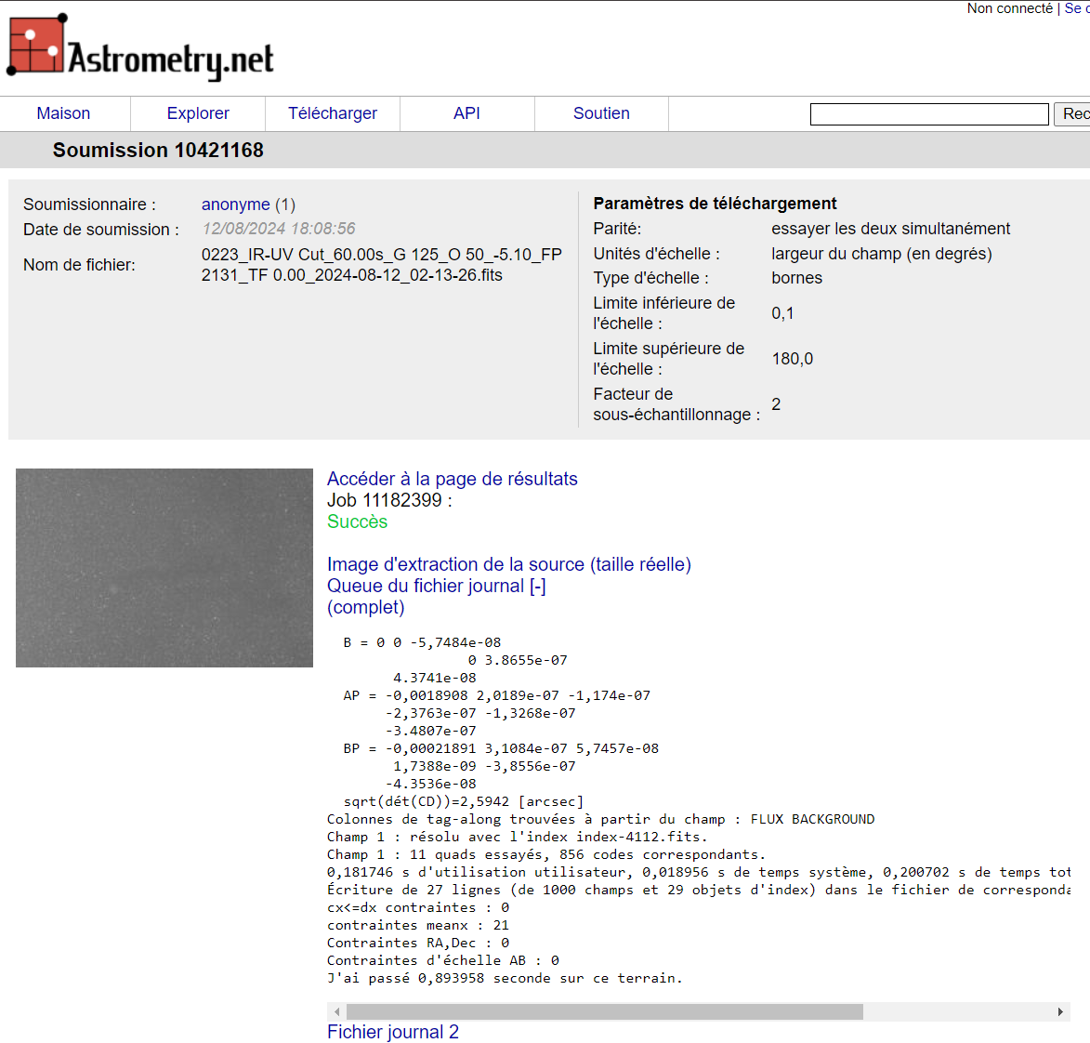Open Accéder à la page de résultats
Viewport: 1090px width, 1043px height.
click(x=452, y=479)
